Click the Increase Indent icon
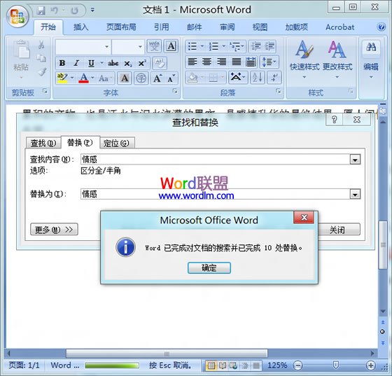The width and height of the screenshot is (392, 376). [x=269, y=46]
